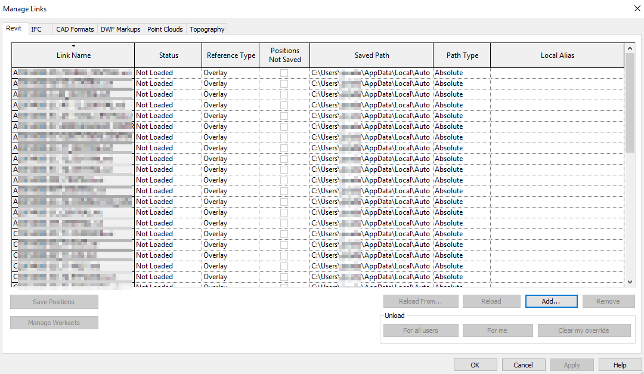Screen dimensions: 644x374
Task: Check Positions Not Saved for the first link
Action: click(284, 72)
